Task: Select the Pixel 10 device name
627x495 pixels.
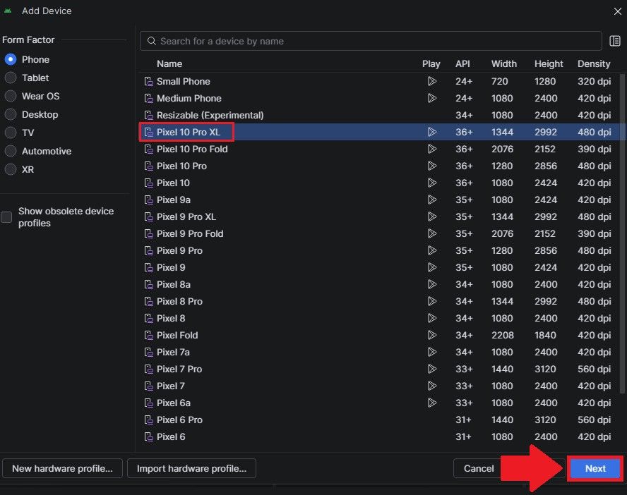Action: pyautogui.click(x=173, y=183)
